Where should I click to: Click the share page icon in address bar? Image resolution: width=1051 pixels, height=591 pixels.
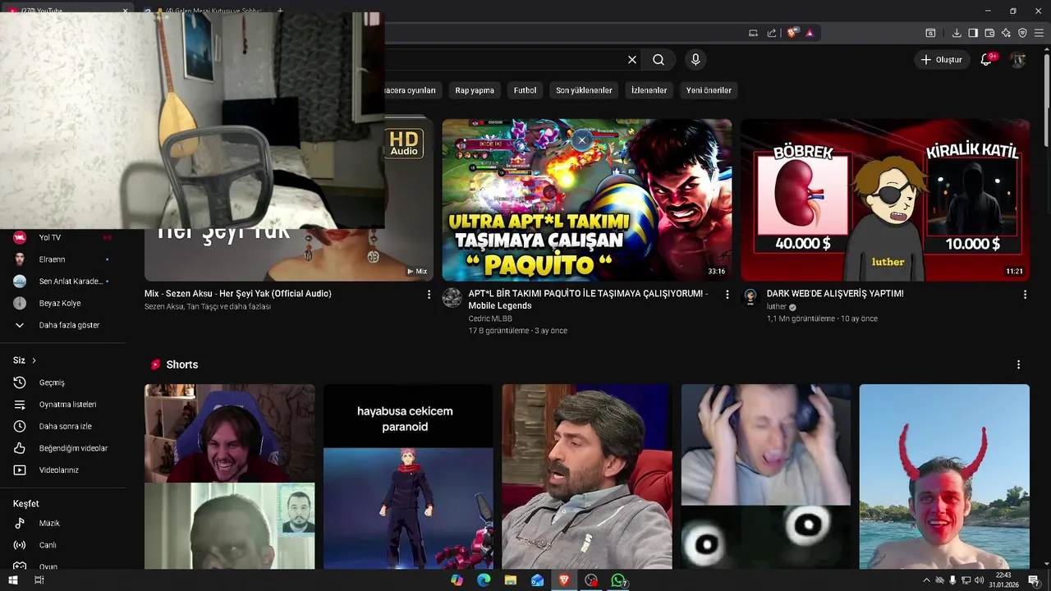point(772,33)
